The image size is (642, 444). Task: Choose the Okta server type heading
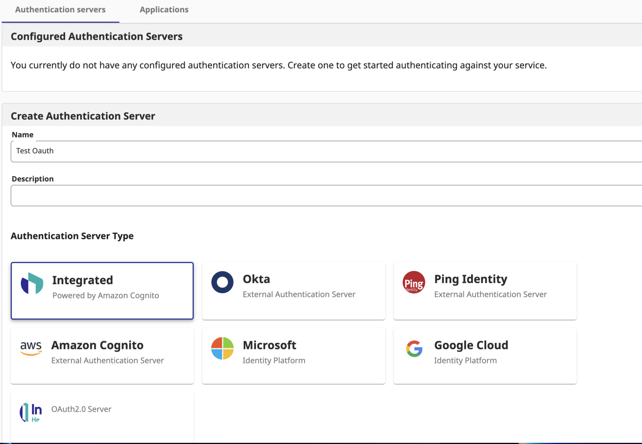(x=256, y=279)
